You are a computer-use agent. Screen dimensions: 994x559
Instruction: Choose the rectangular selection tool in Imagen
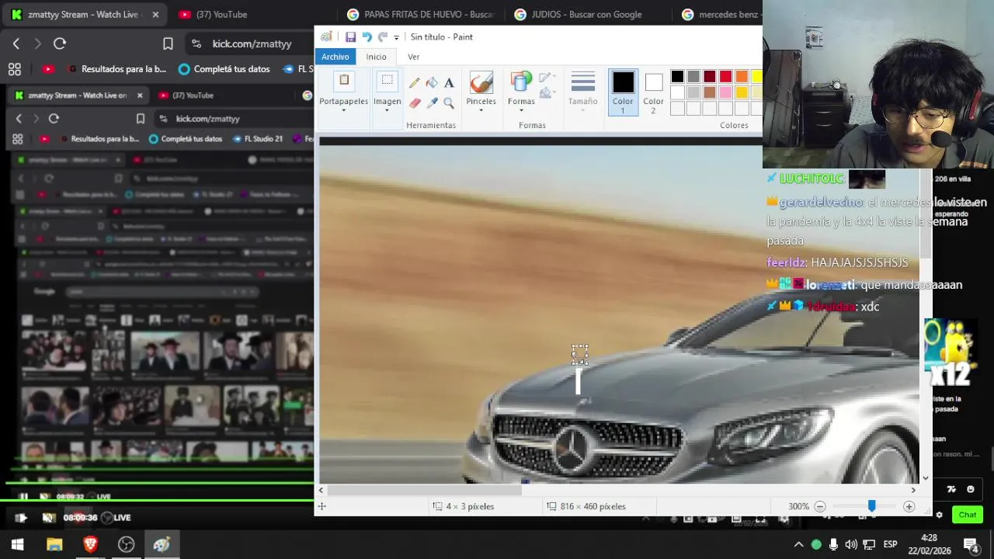click(x=387, y=81)
